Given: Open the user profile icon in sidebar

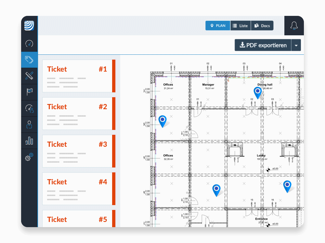Looking at the screenshot, I should (29, 125).
